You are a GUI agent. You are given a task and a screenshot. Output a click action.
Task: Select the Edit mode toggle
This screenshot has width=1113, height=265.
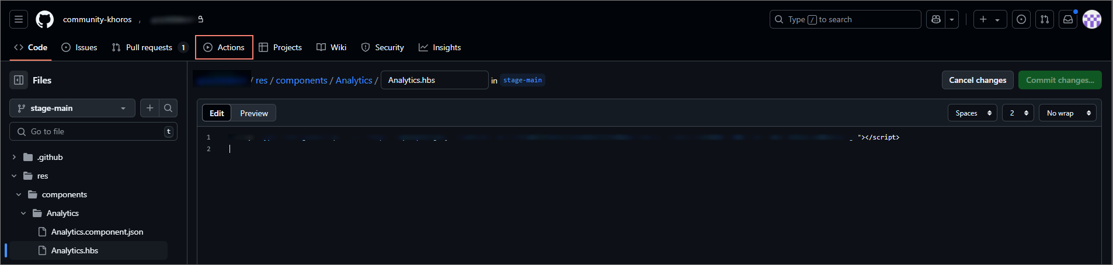pos(217,113)
